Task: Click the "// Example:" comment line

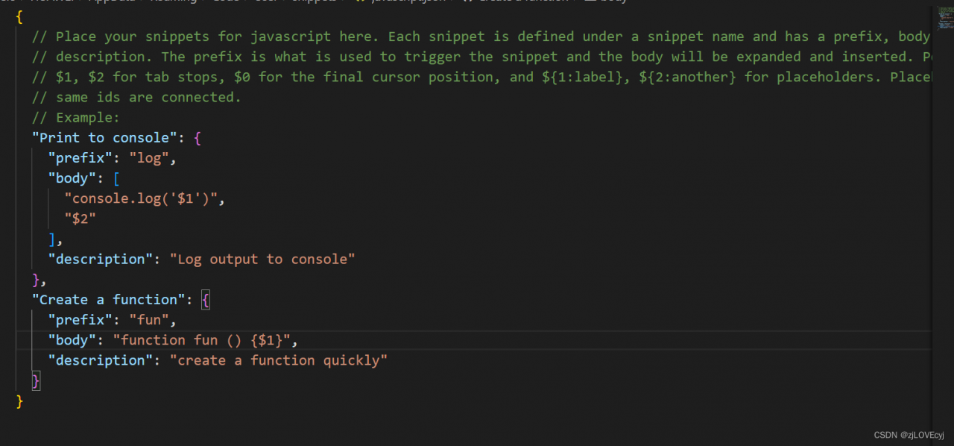Action: 76,118
